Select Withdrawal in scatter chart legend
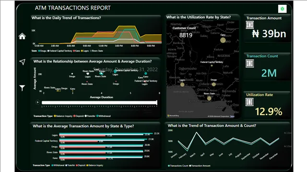Image resolution: width=307 pixels, height=172 pixels. [104, 116]
